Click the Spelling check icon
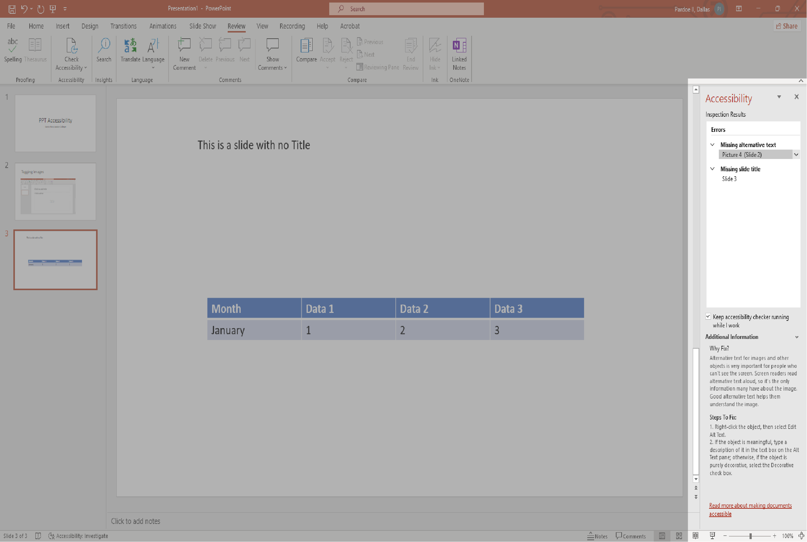 coord(13,50)
